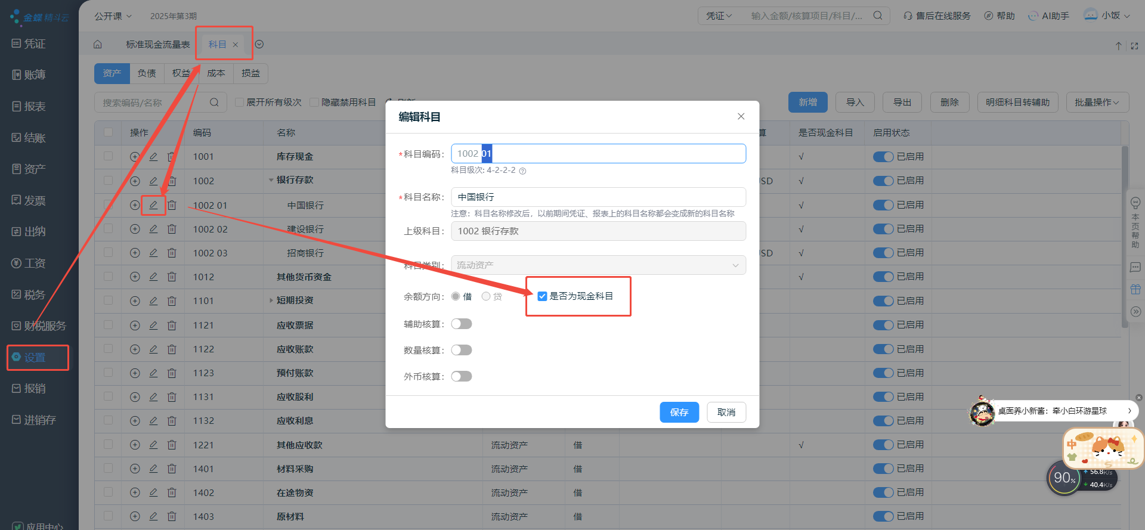Click the add sub-account plus icon for 1012
Viewport: 1145px width, 530px height.
click(135, 277)
